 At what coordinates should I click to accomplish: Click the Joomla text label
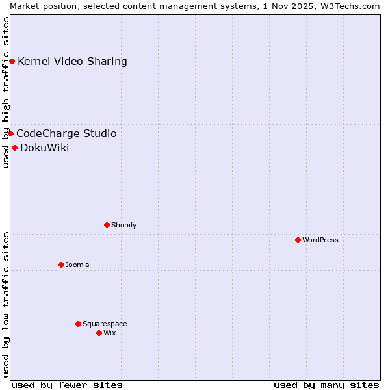(x=77, y=265)
